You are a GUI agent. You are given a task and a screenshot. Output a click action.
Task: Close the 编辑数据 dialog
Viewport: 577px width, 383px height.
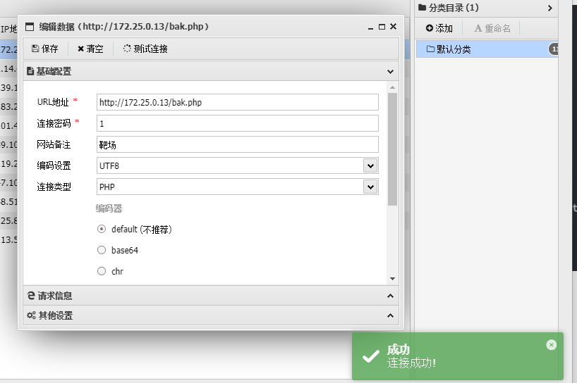click(393, 27)
